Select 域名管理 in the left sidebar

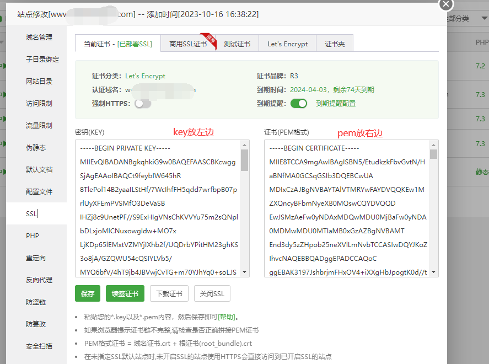39,38
